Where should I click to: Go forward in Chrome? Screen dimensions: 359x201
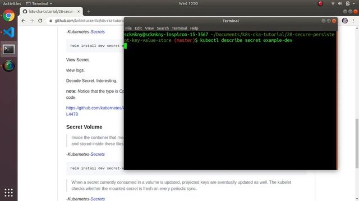[x=31, y=21]
